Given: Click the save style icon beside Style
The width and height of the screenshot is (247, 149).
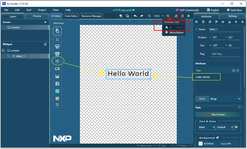Looking at the screenshot, I should click(240, 107).
